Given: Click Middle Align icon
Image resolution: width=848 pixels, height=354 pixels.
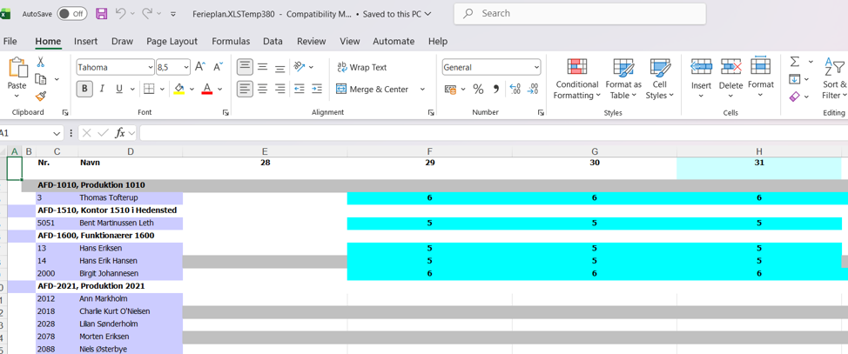Looking at the screenshot, I should pyautogui.click(x=262, y=67).
